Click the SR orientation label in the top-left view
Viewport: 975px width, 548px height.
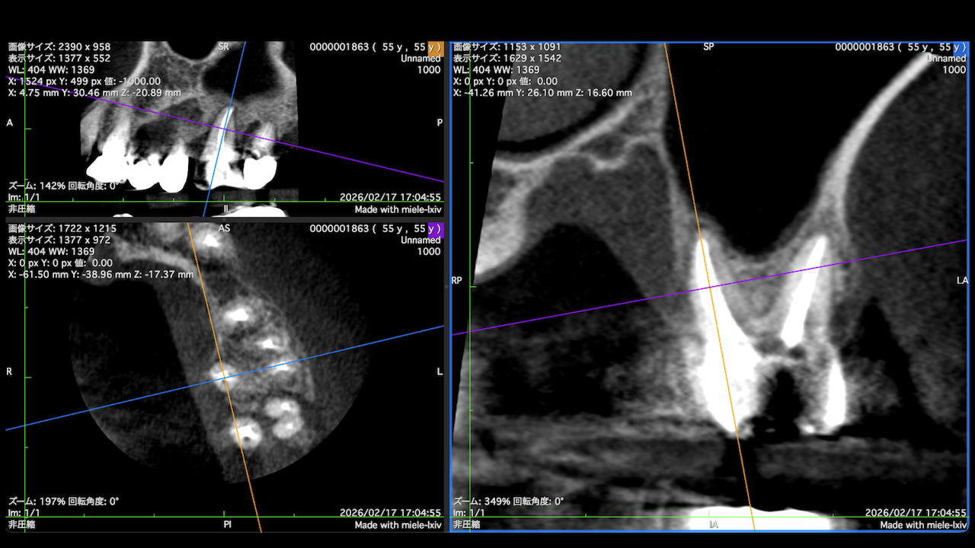(x=223, y=47)
